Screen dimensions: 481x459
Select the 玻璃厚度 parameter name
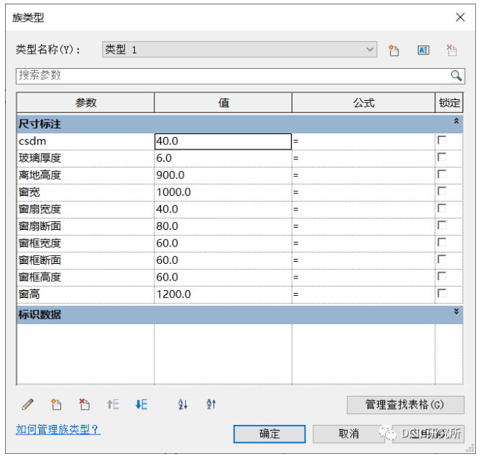click(86, 158)
